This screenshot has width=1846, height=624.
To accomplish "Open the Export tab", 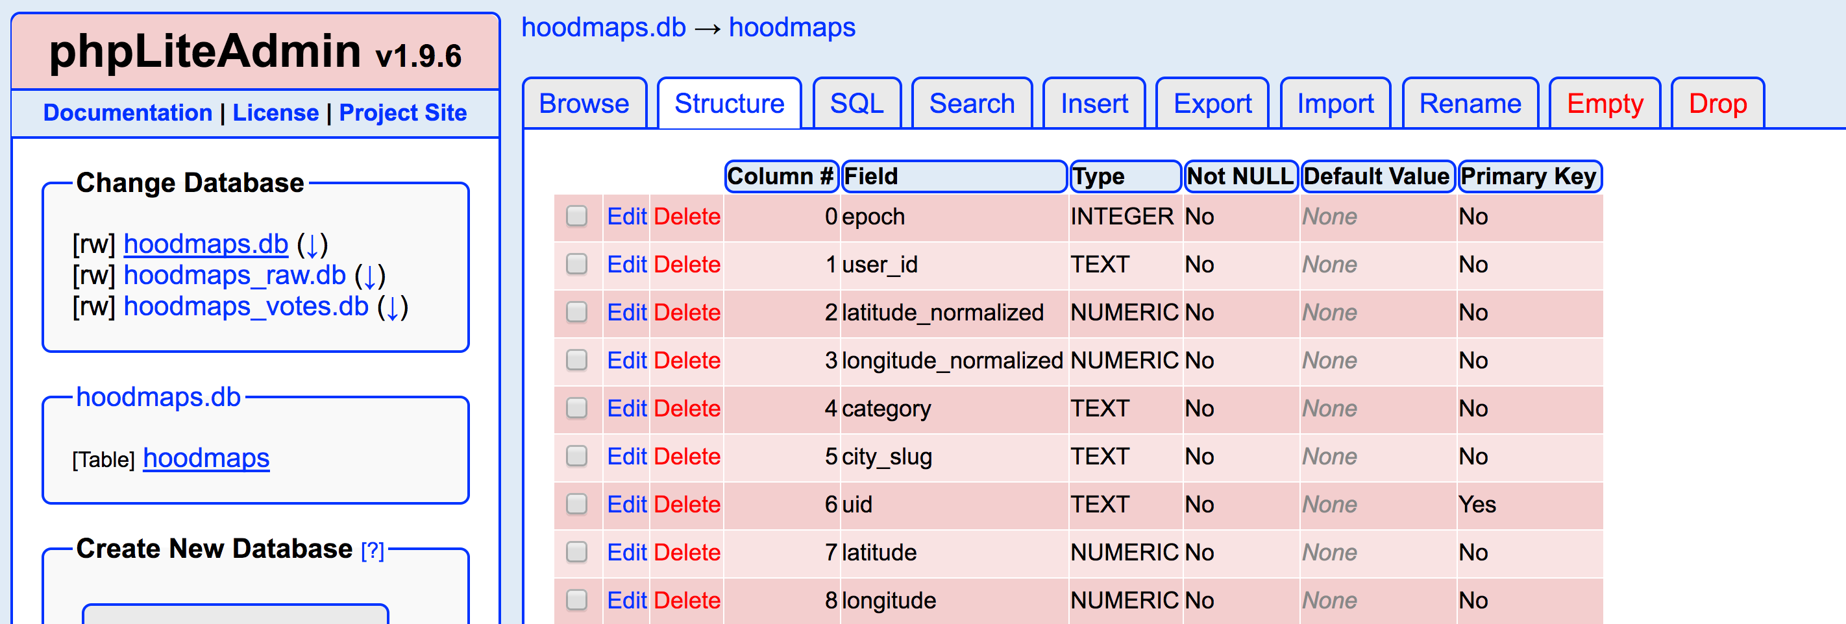I will click(1212, 103).
